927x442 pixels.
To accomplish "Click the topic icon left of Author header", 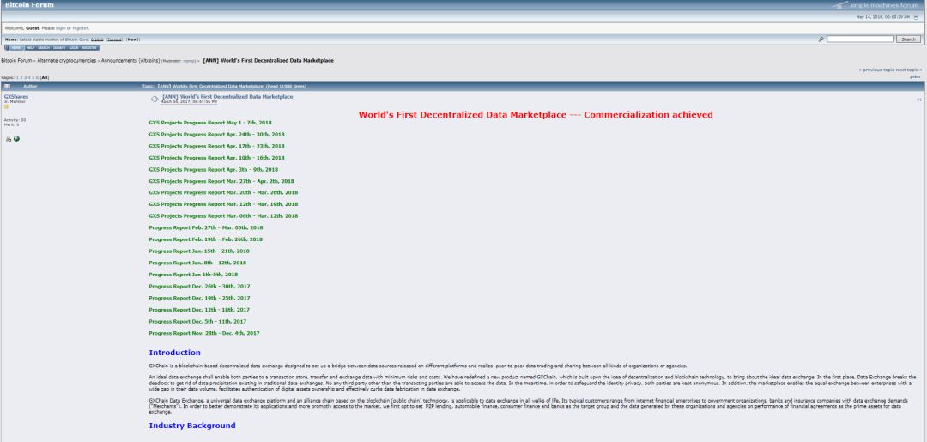I will pyautogui.click(x=7, y=87).
